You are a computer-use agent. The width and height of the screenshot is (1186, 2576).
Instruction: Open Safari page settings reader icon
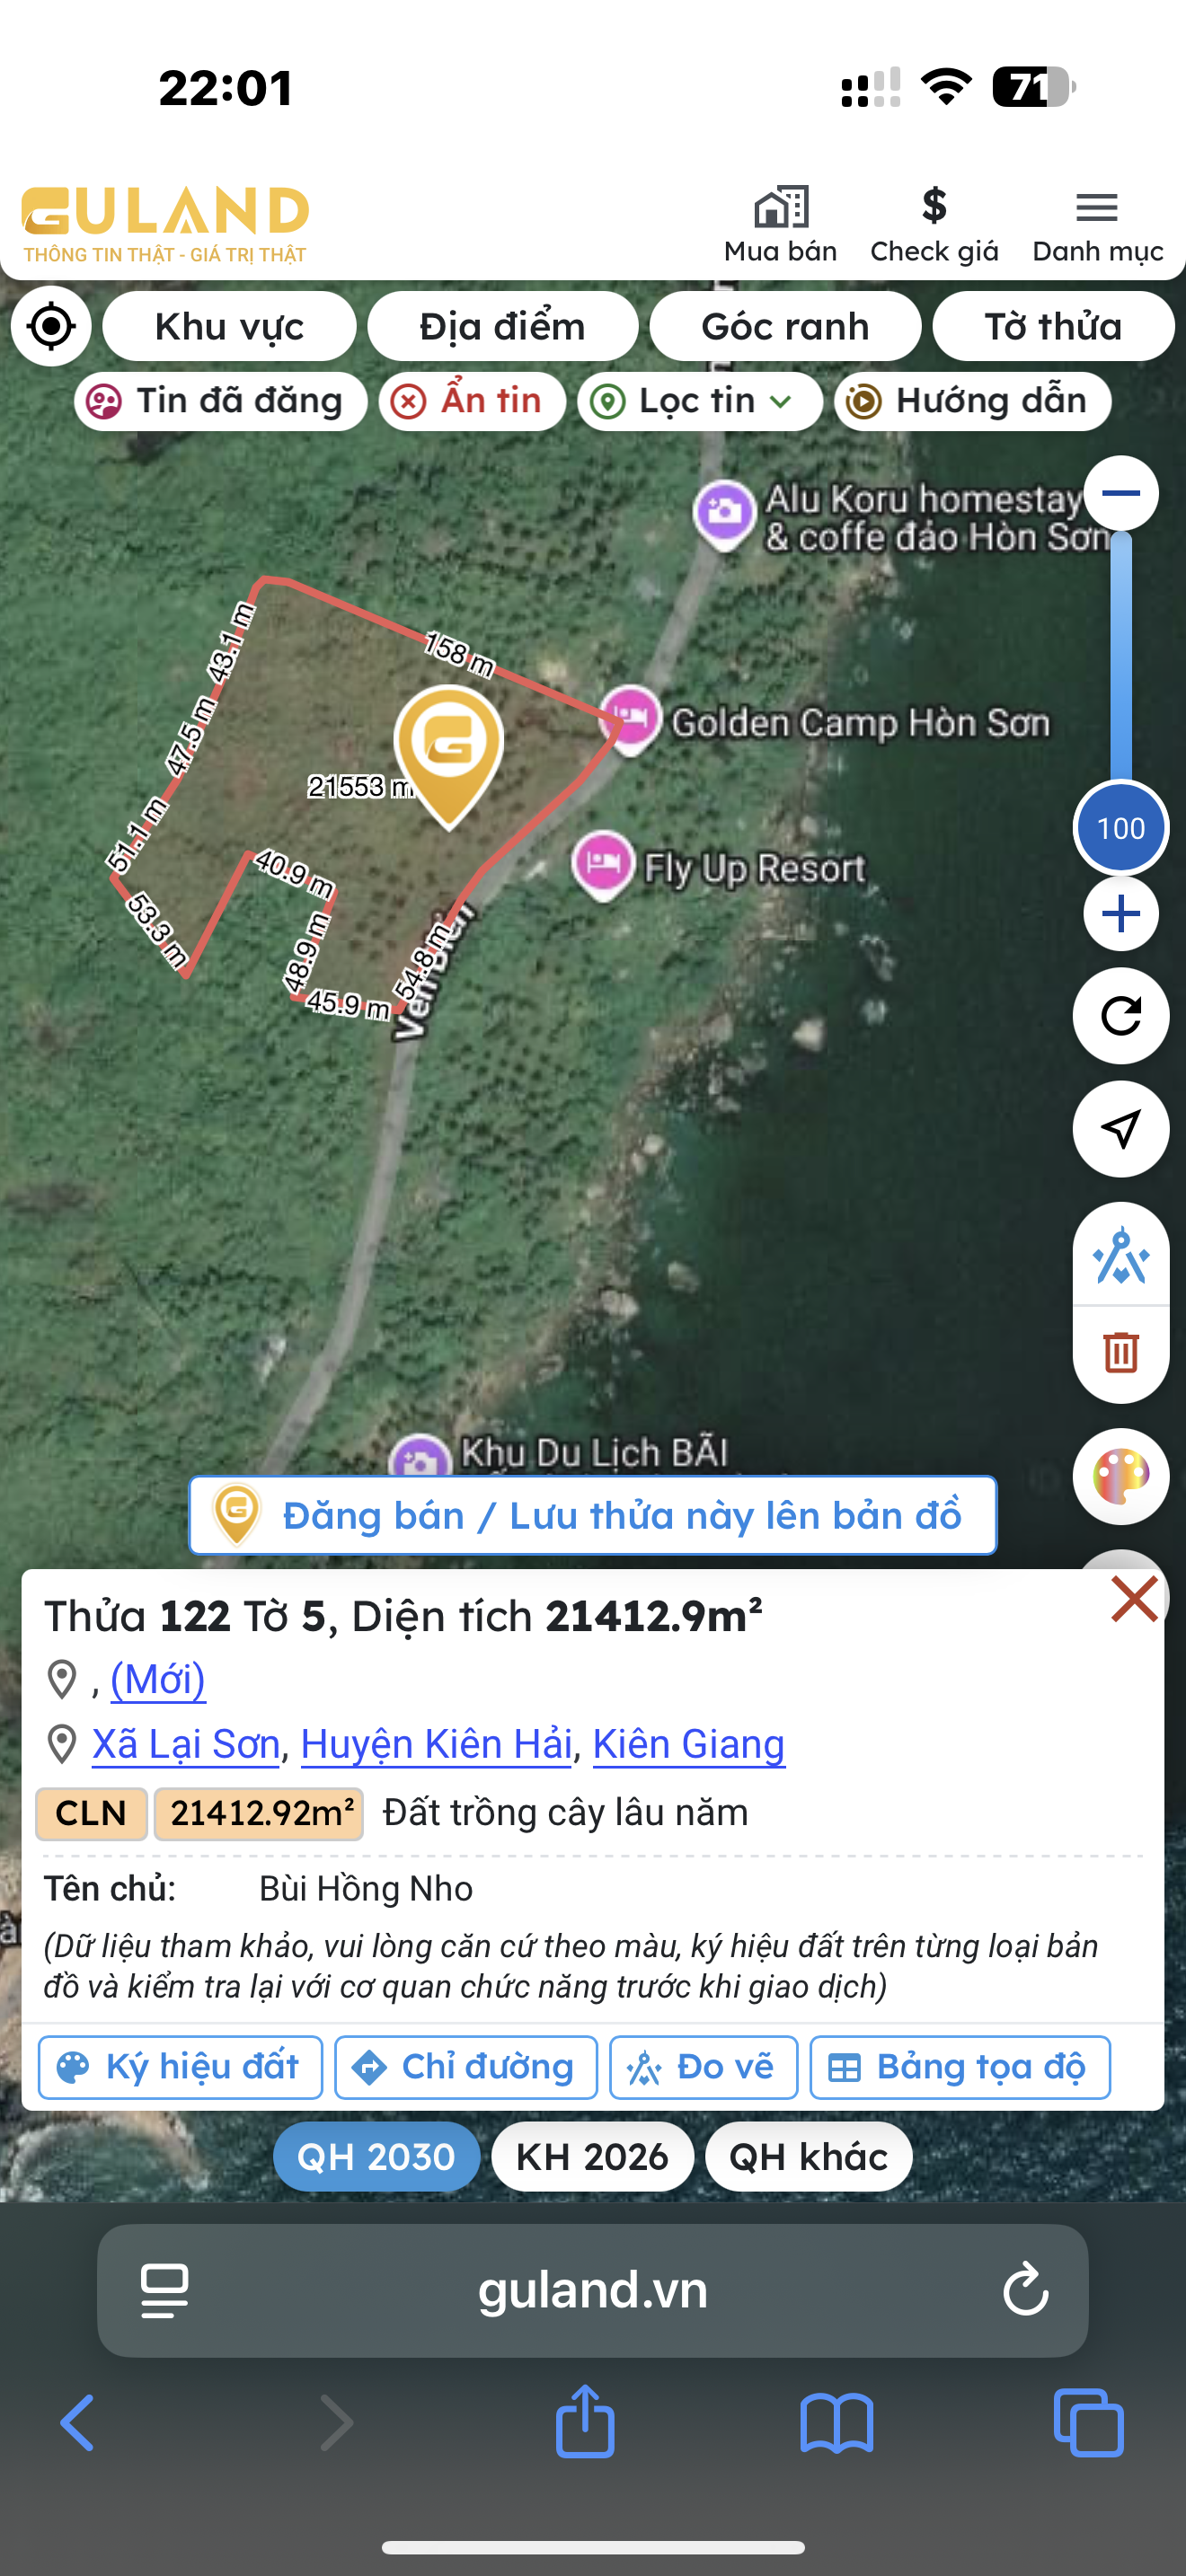(x=165, y=2290)
